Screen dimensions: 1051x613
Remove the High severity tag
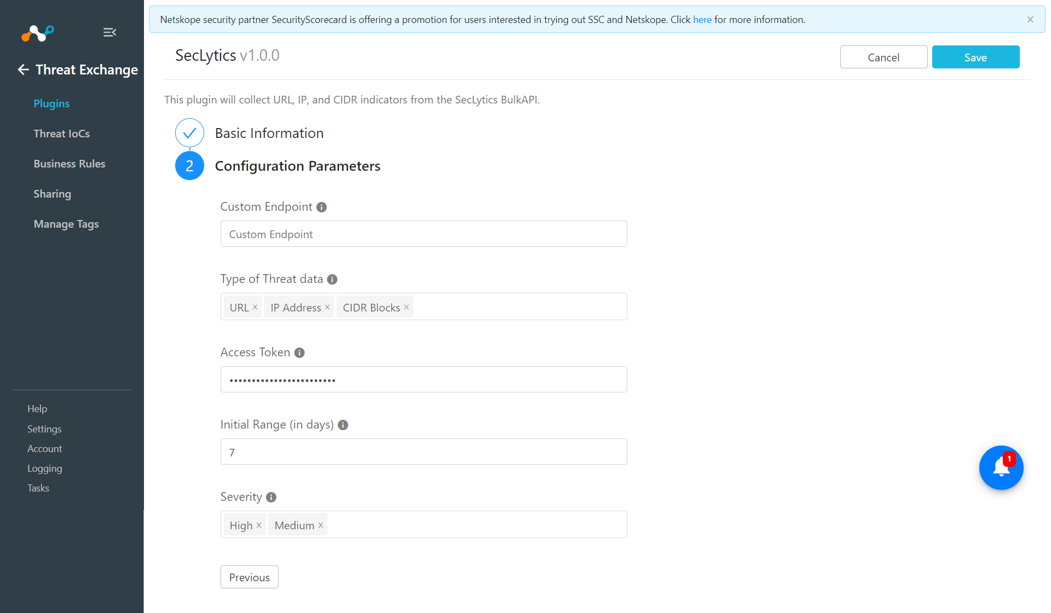[259, 525]
